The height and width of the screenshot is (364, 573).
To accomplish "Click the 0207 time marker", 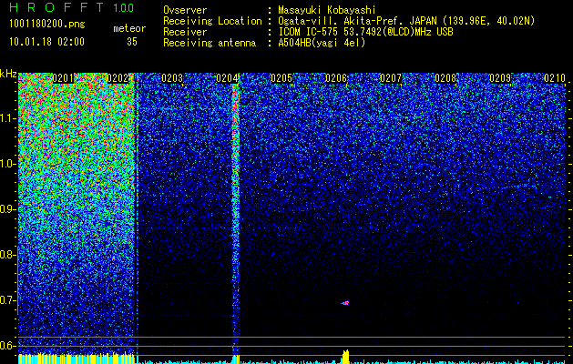I will click(x=391, y=78).
